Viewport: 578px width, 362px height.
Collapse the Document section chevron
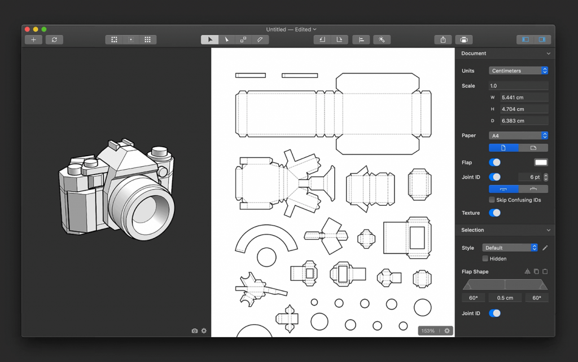coord(549,54)
